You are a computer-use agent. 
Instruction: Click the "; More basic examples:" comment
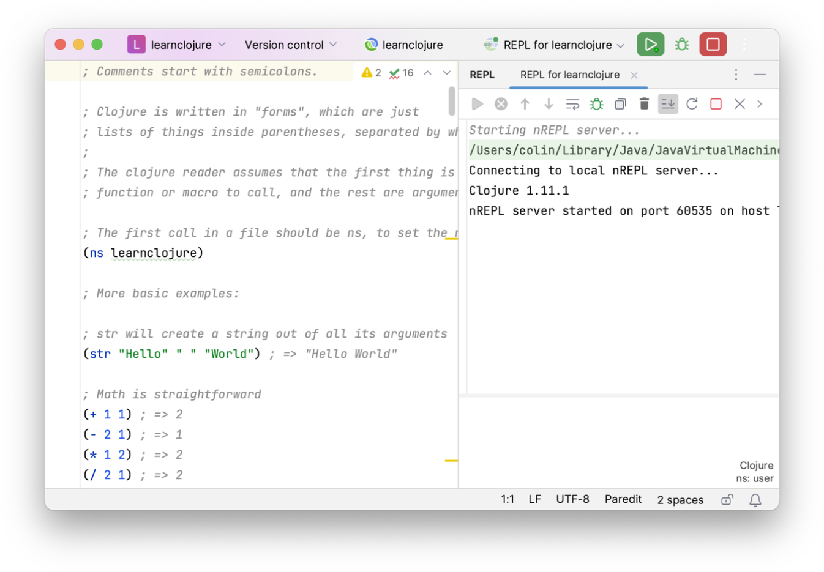click(x=161, y=293)
